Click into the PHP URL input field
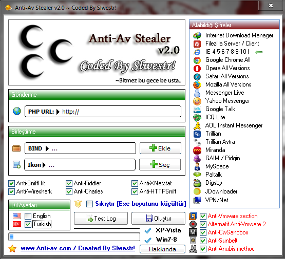285x259 pixels. 103,112
